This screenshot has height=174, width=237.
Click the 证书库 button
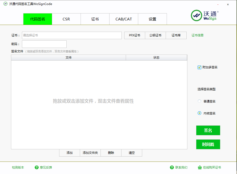176,35
